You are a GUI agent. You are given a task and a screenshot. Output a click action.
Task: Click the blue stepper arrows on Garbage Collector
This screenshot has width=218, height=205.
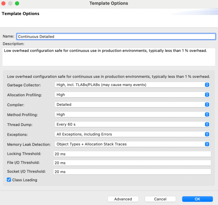point(207,85)
